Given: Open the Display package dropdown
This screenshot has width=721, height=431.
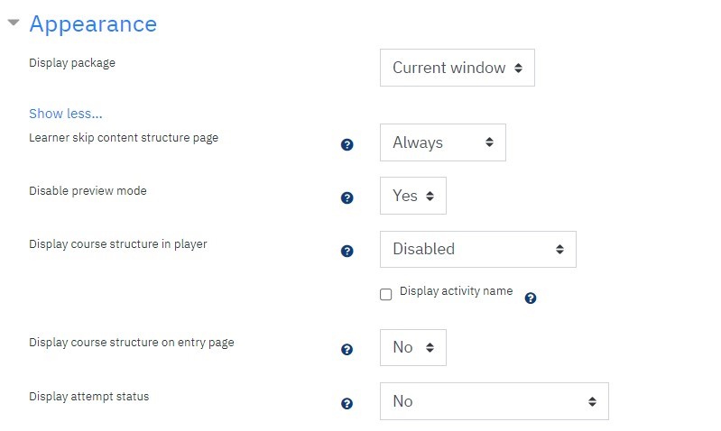Looking at the screenshot, I should tap(458, 68).
